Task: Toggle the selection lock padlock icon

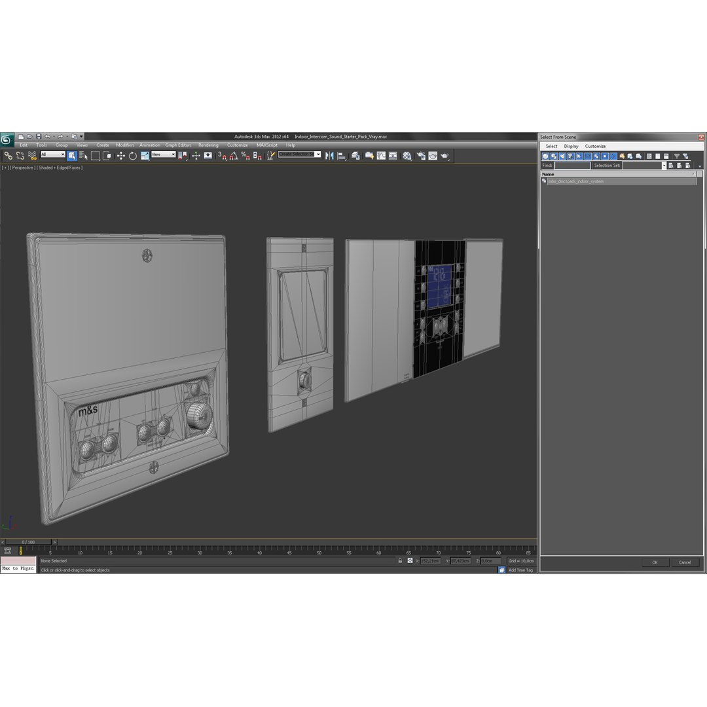Action: coord(400,561)
